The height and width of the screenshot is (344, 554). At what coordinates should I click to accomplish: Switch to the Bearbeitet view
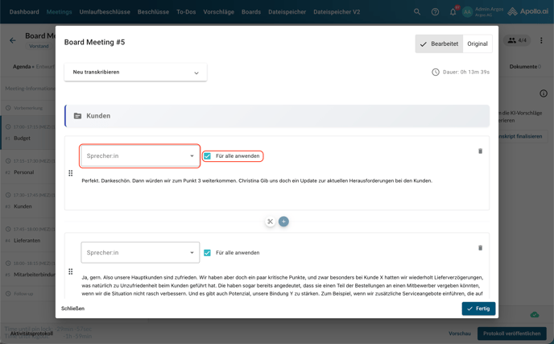click(439, 44)
